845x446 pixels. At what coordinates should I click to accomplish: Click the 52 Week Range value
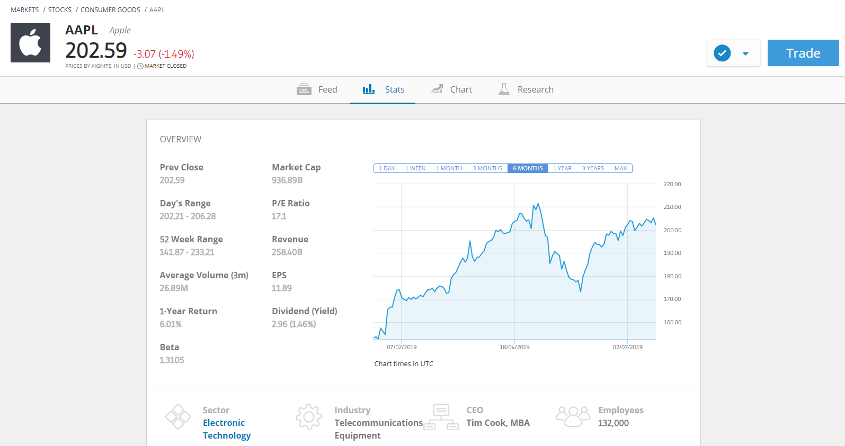click(187, 252)
